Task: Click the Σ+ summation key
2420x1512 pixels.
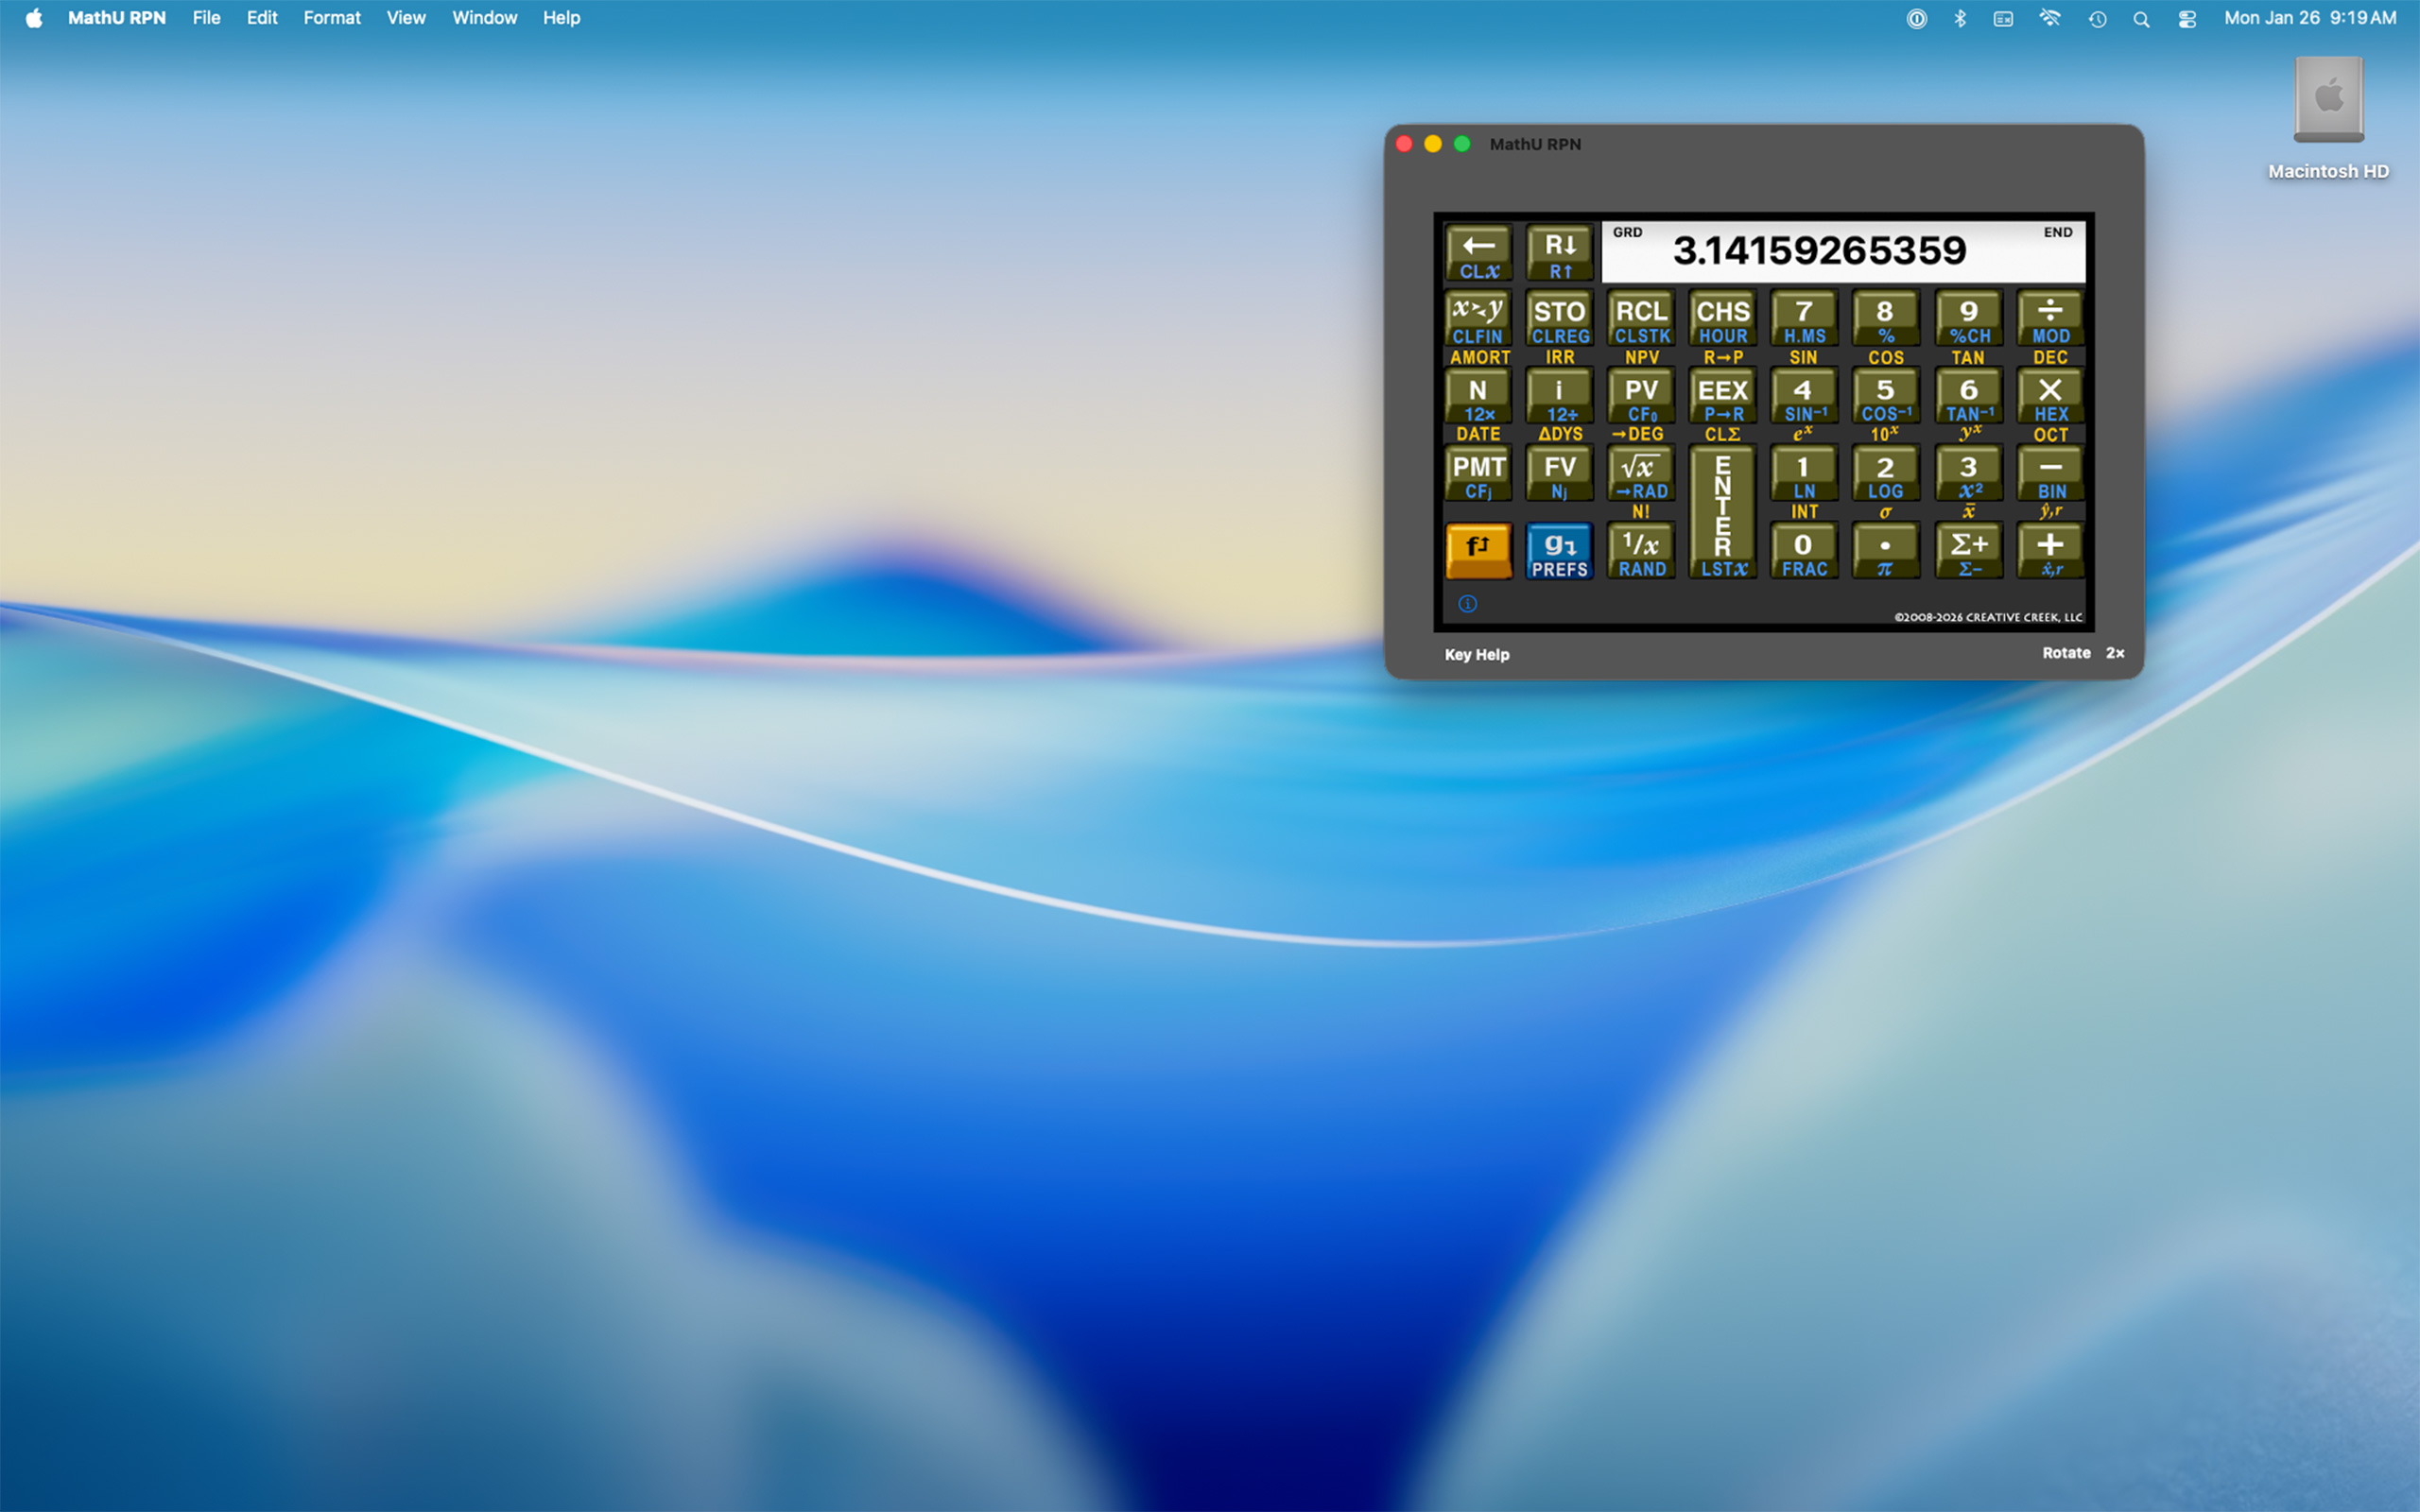Action: tap(1968, 551)
